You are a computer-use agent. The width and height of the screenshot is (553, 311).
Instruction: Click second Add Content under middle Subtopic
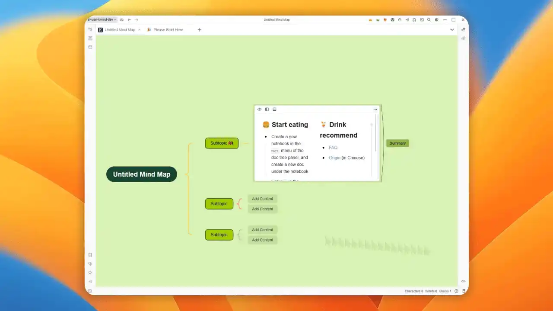tap(263, 209)
